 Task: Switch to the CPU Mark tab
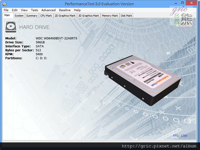tap(46, 16)
